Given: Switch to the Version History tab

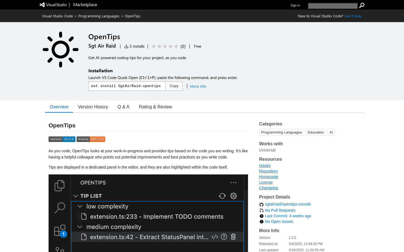Looking at the screenshot, I should [93, 107].
